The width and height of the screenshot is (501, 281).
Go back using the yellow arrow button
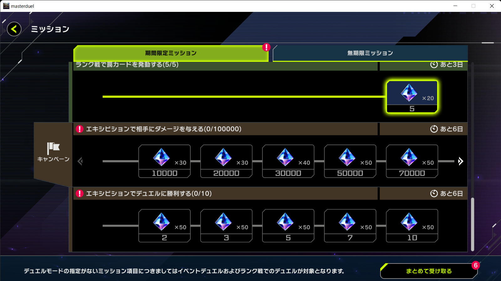pyautogui.click(x=14, y=29)
